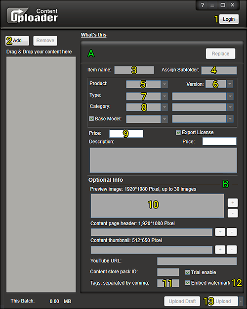247x309 pixels.
Task: Open the Product dropdown
Action: click(x=165, y=84)
